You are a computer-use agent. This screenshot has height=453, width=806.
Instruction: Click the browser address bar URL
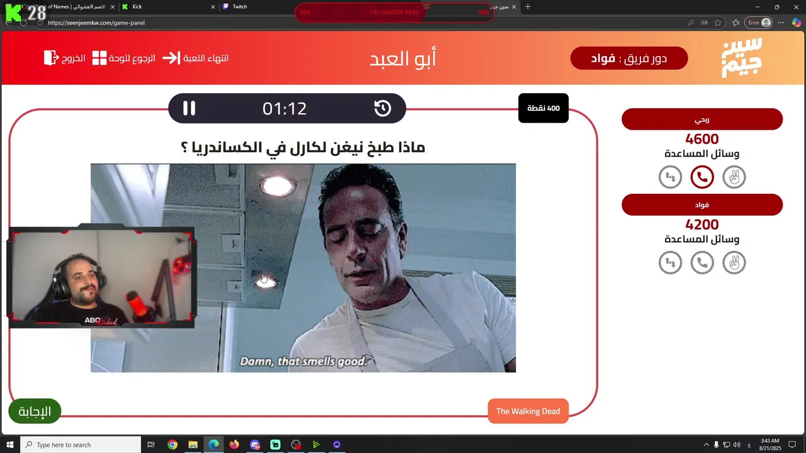coord(96,23)
